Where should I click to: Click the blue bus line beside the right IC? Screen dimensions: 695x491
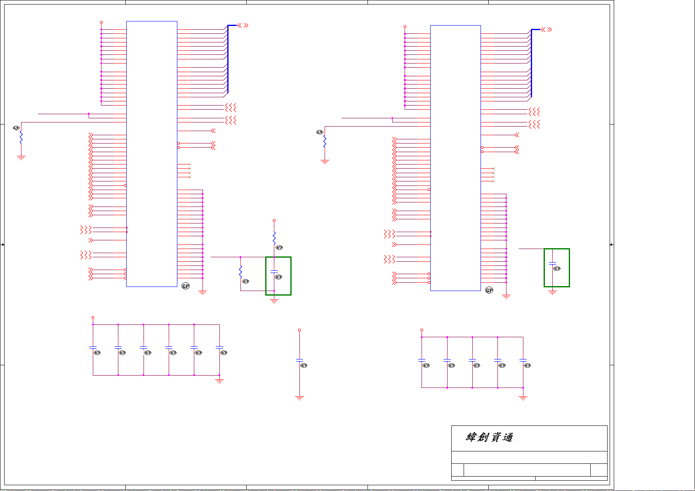[x=531, y=63]
